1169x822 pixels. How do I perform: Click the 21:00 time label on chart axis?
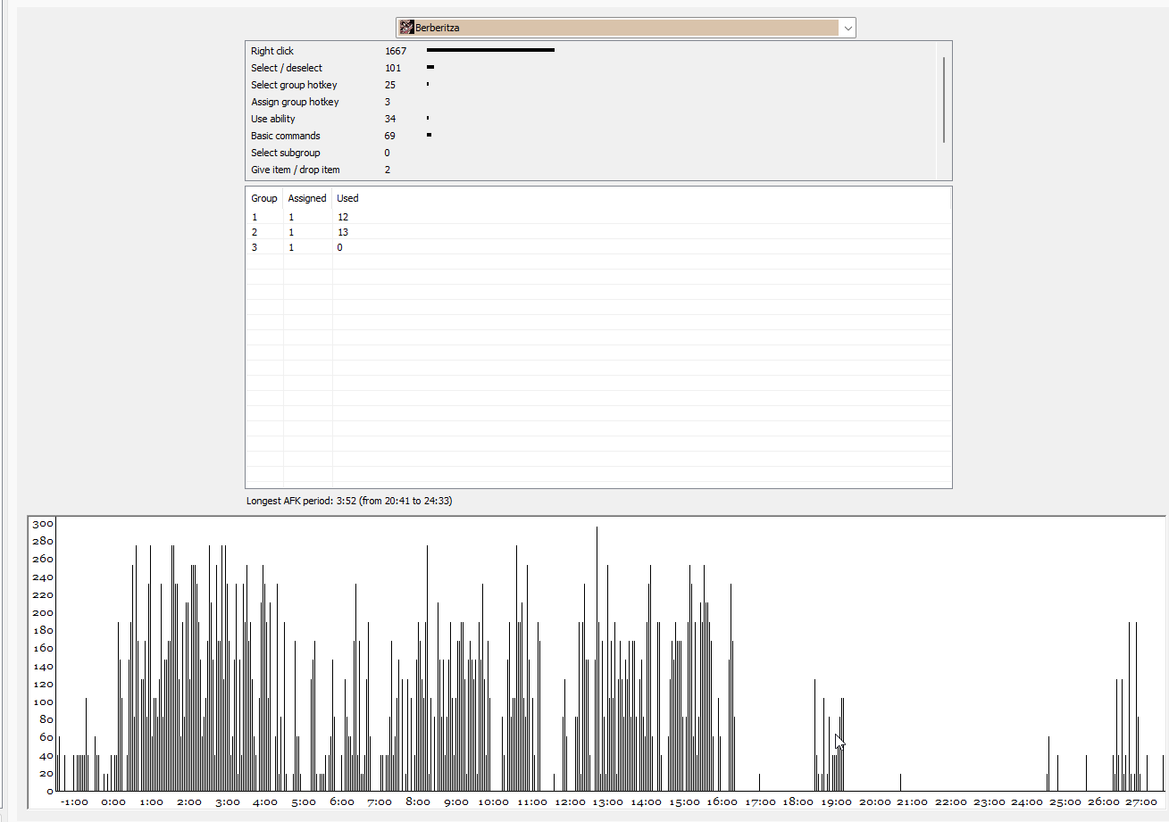coord(912,802)
